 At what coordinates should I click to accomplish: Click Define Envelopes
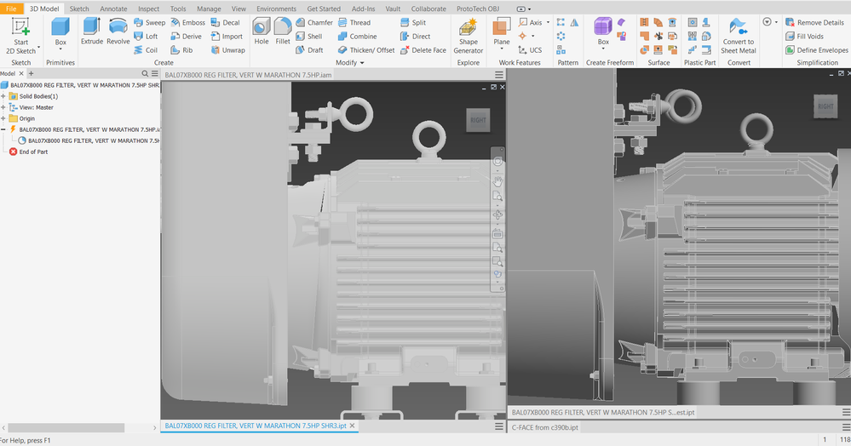coord(817,50)
